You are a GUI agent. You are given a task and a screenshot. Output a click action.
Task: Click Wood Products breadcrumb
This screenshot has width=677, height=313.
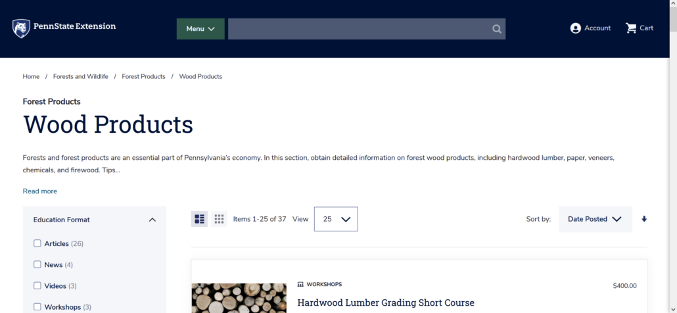(x=200, y=76)
